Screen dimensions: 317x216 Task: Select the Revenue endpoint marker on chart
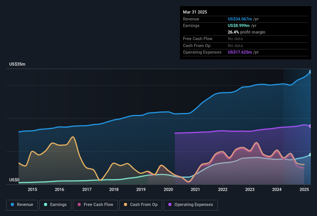tap(310, 72)
